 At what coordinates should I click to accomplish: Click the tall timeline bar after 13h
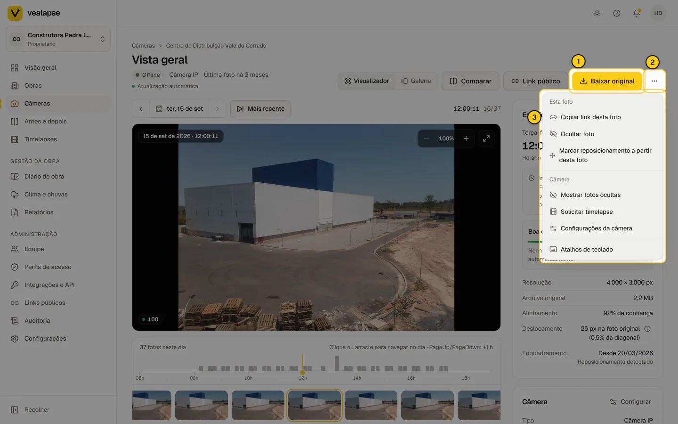(x=337, y=363)
